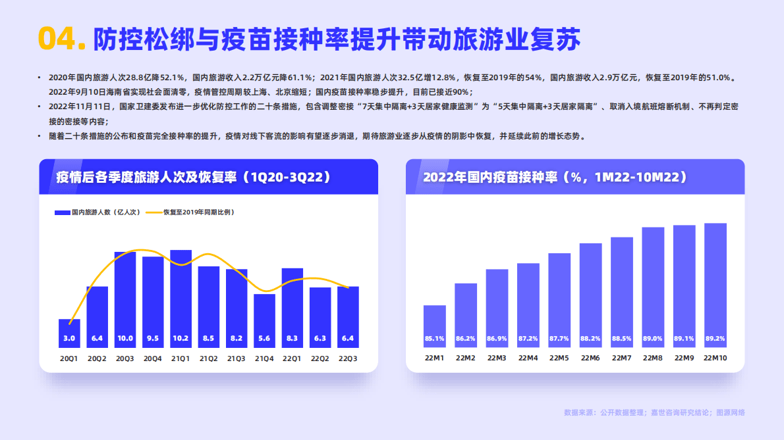Click the 22M5 axis label
The width and height of the screenshot is (784, 440).
(x=558, y=357)
